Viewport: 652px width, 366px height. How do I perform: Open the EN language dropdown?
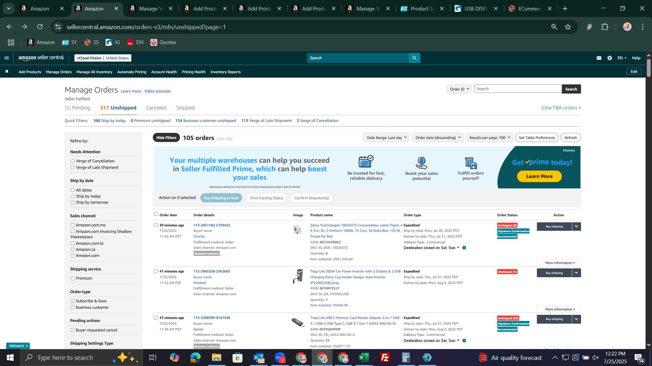[622, 58]
